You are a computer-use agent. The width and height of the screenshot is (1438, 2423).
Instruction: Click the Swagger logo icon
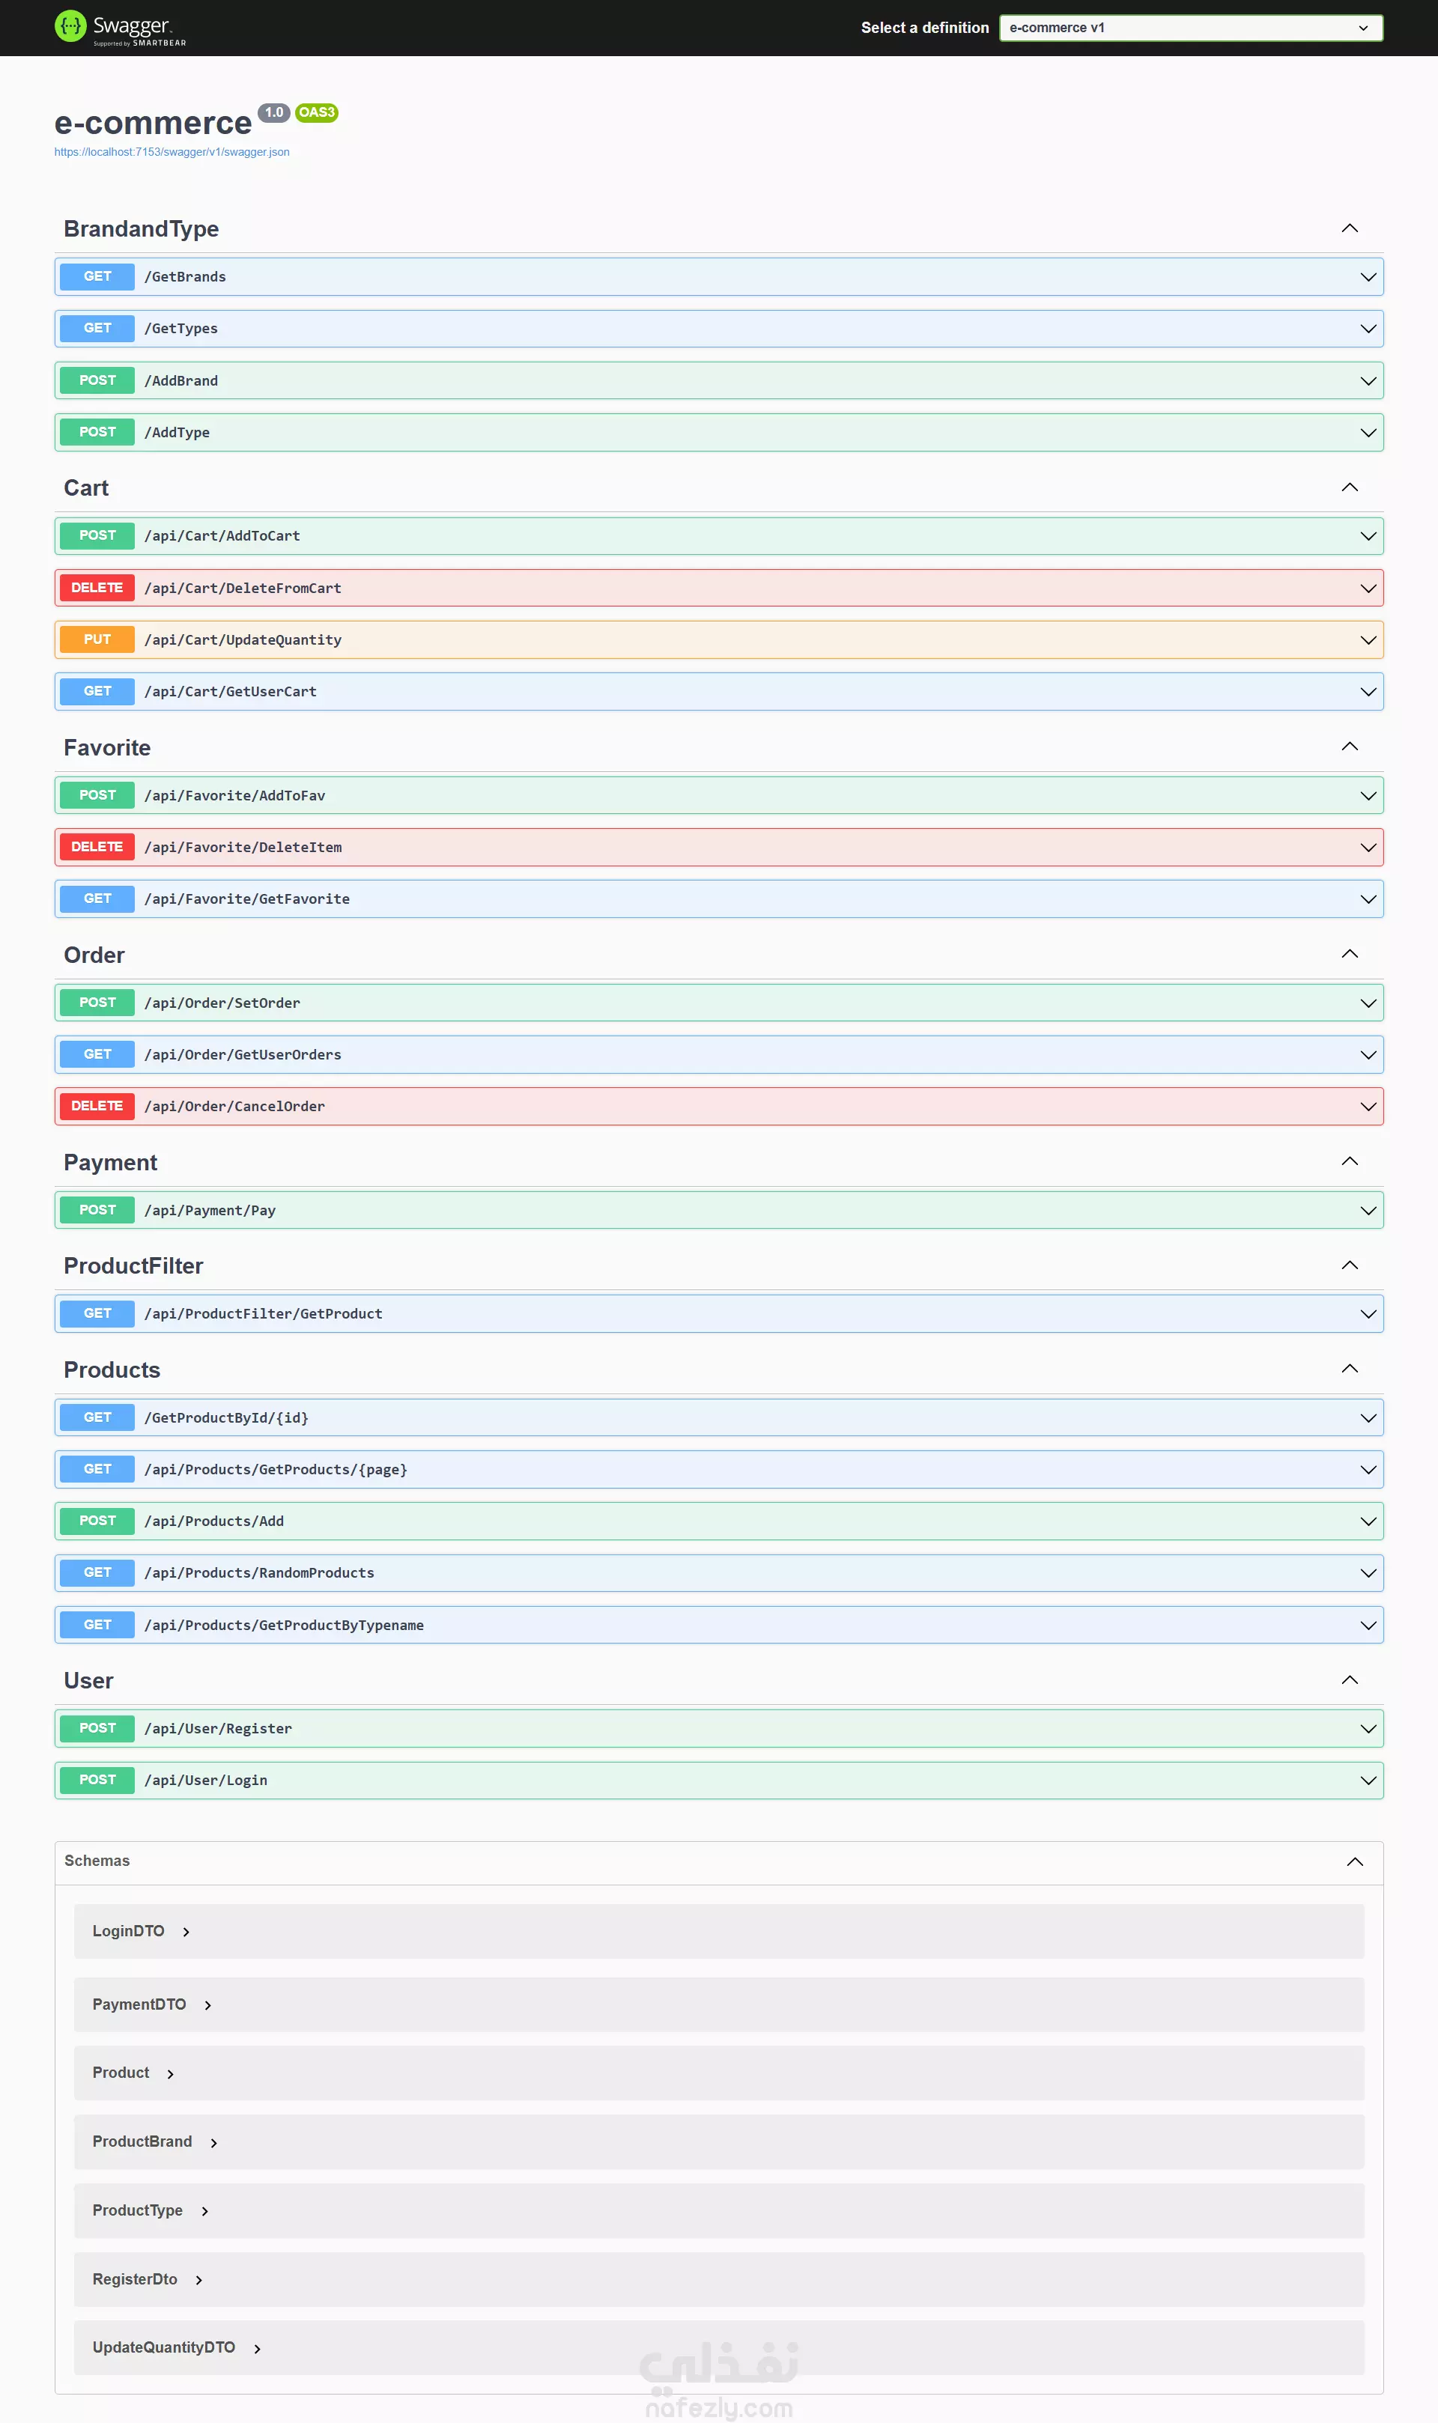(x=70, y=26)
